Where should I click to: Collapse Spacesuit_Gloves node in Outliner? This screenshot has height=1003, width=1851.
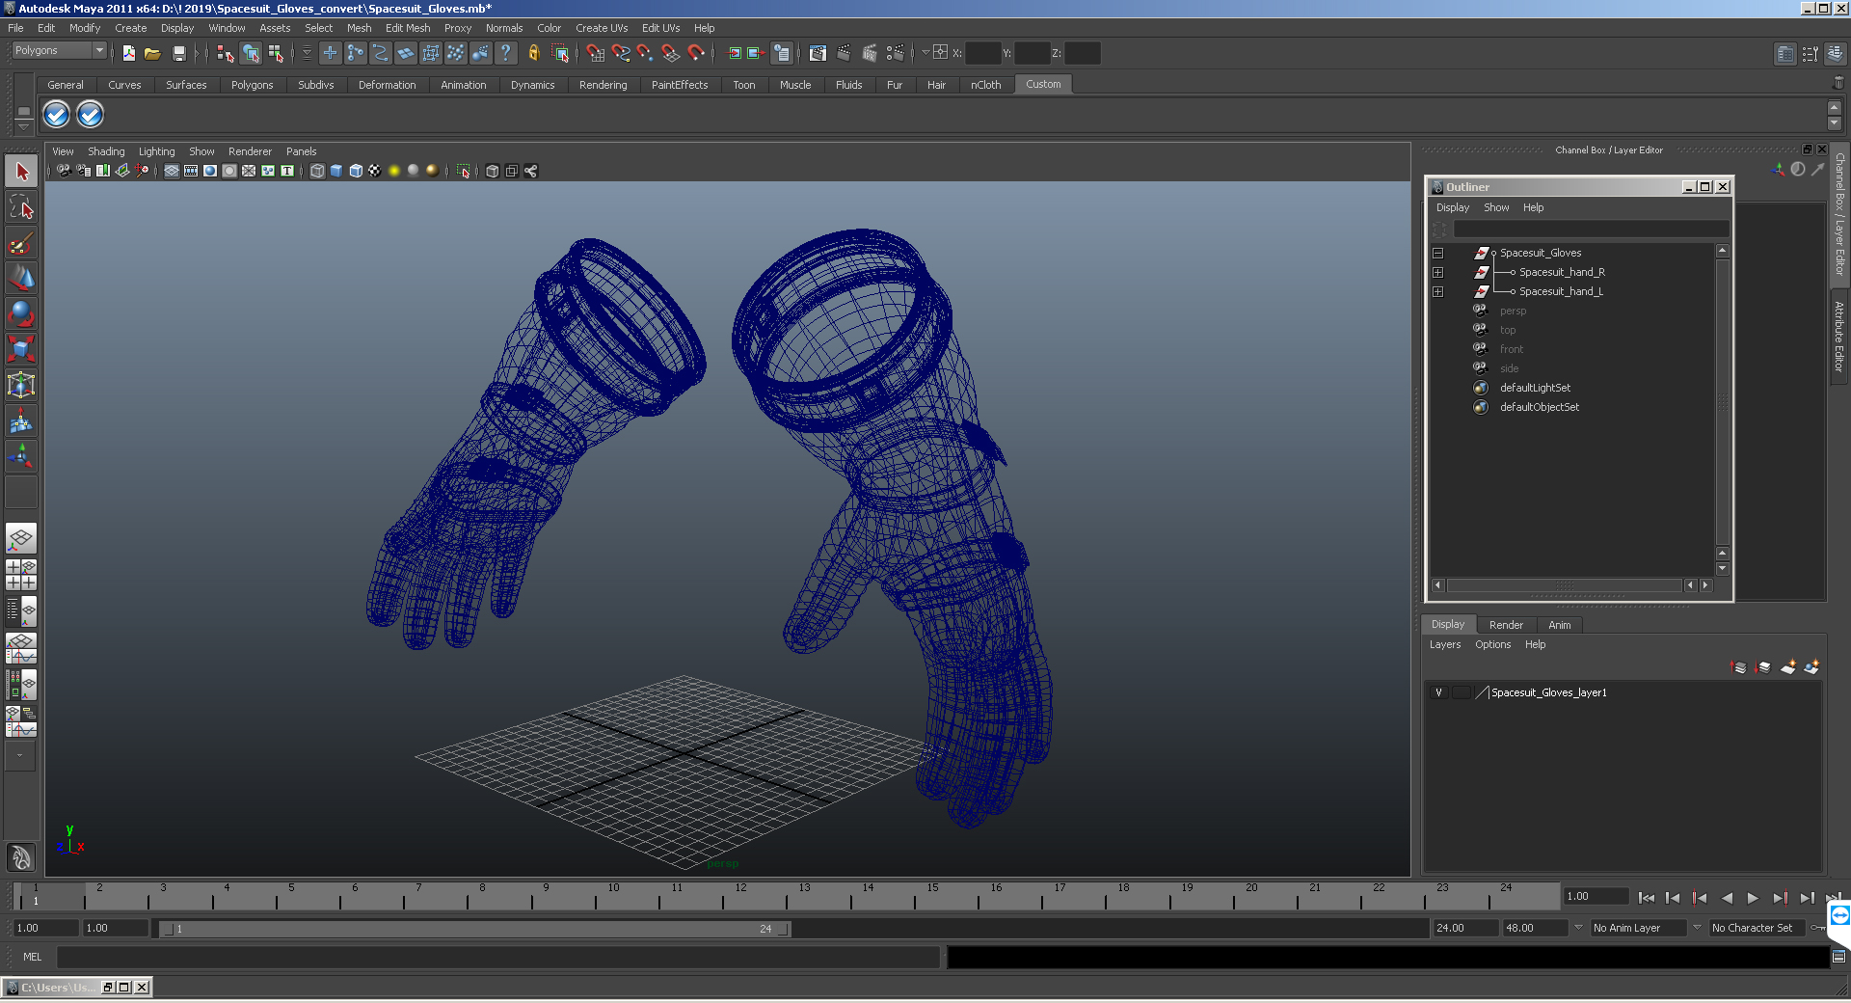click(x=1437, y=253)
